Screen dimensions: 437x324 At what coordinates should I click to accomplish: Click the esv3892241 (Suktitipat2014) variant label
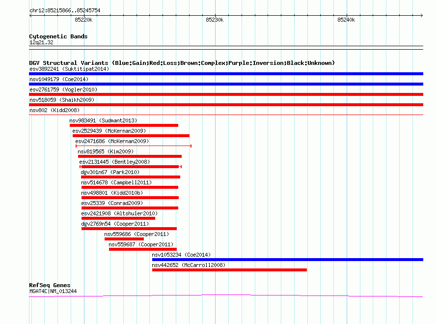(x=69, y=69)
